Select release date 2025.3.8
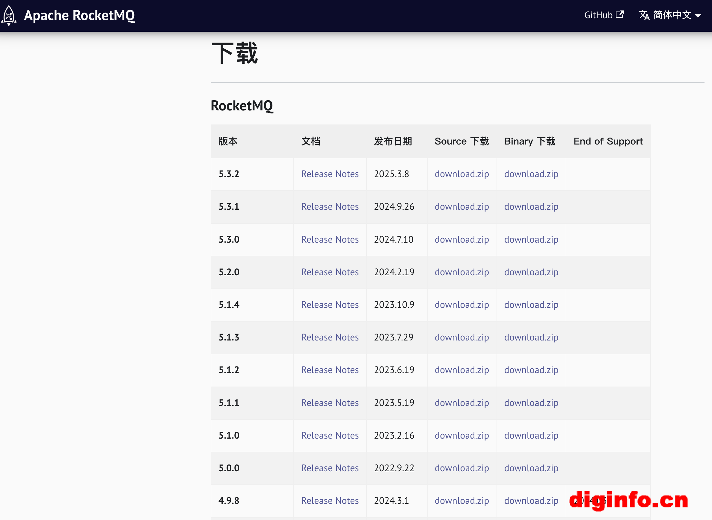The image size is (712, 520). tap(391, 174)
